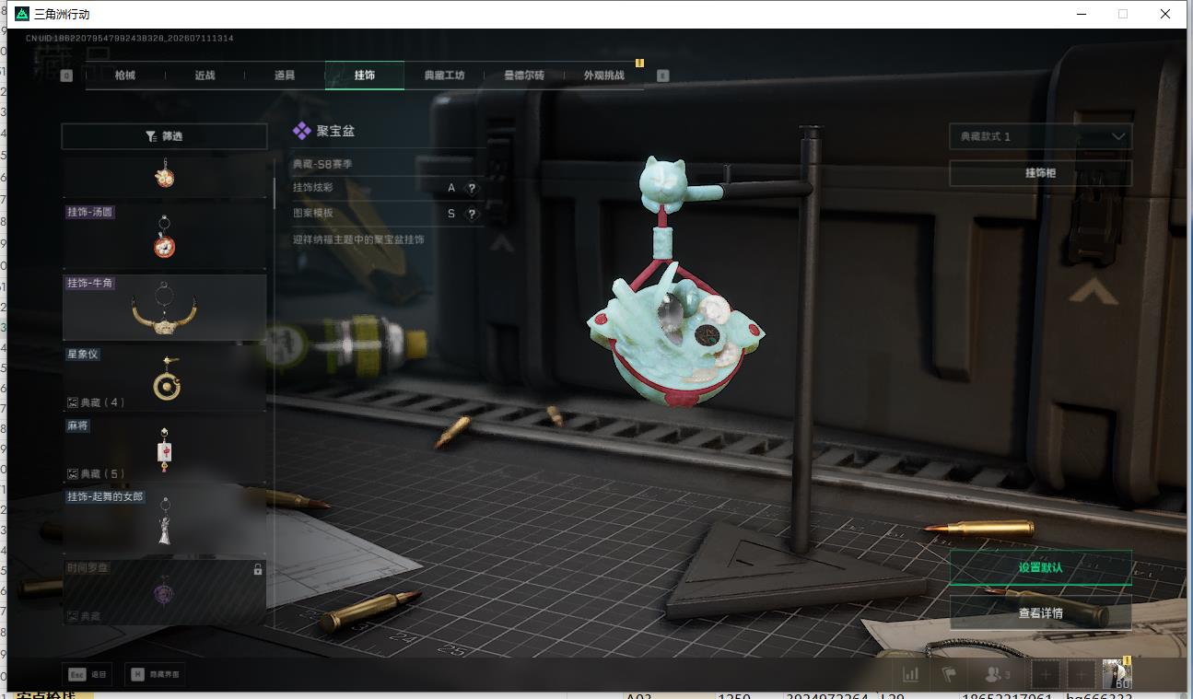Switch to the 典藏工坊 tab

tap(444, 76)
